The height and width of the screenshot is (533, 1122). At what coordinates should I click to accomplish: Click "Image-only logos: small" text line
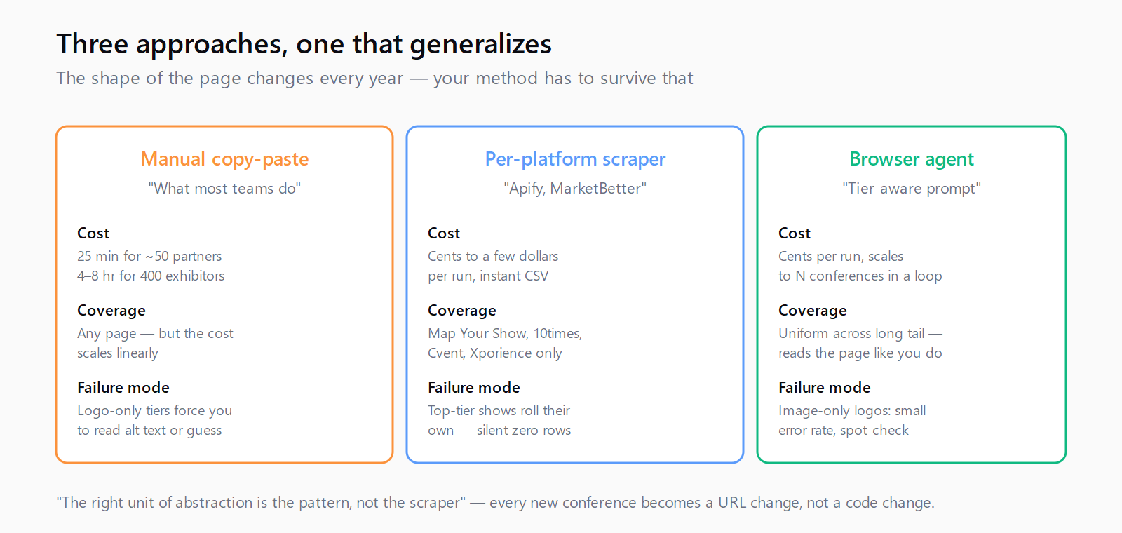click(x=852, y=410)
